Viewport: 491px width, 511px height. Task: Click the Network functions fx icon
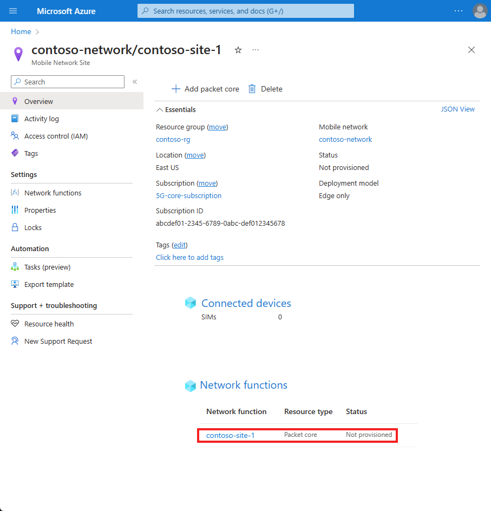point(15,193)
